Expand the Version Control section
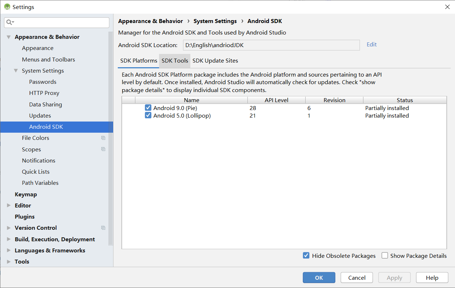This screenshot has width=455, height=288. 9,228
